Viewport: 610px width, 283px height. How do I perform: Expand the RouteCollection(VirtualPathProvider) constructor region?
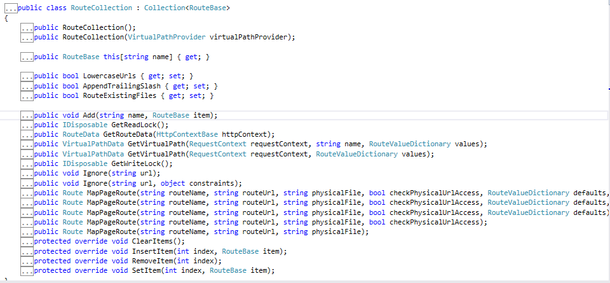[x=27, y=38]
